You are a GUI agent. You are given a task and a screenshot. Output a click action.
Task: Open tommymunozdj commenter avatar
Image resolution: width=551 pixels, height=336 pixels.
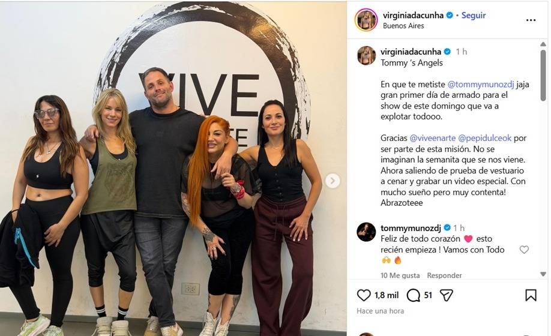pos(366,232)
